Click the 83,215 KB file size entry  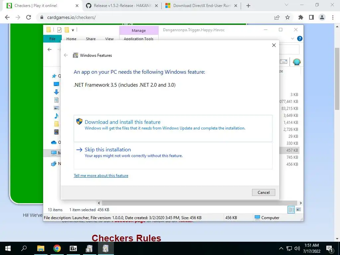290,109
